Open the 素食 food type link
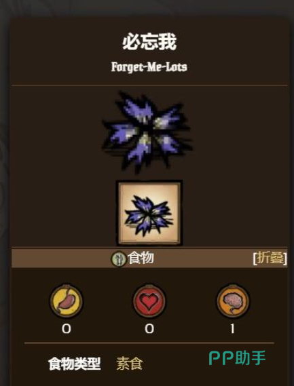The height and width of the screenshot is (386, 294). (130, 364)
